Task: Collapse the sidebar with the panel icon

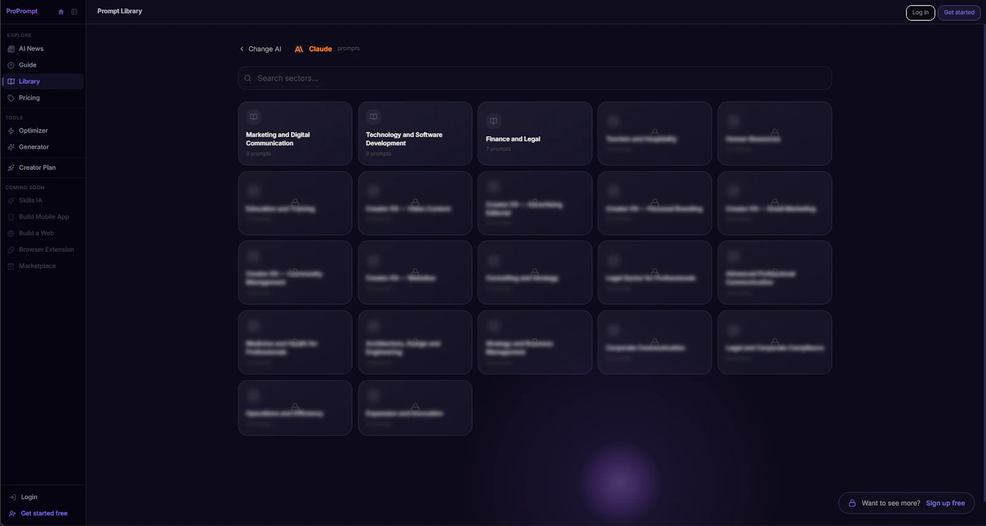Action: tap(75, 12)
